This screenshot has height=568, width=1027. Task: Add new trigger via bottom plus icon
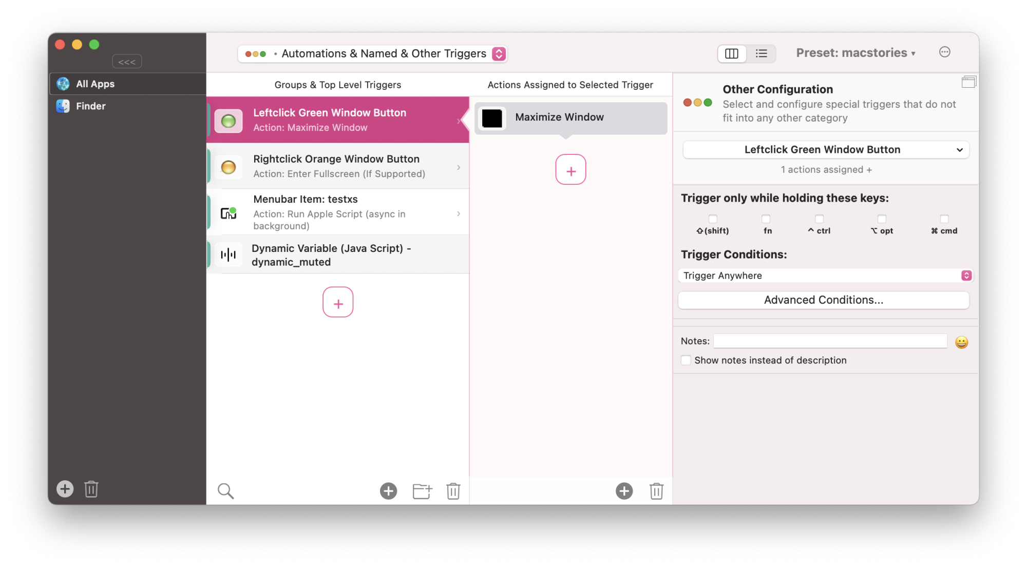pos(388,491)
